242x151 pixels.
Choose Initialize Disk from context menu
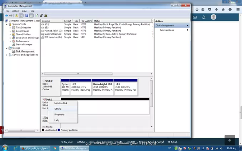(63, 103)
